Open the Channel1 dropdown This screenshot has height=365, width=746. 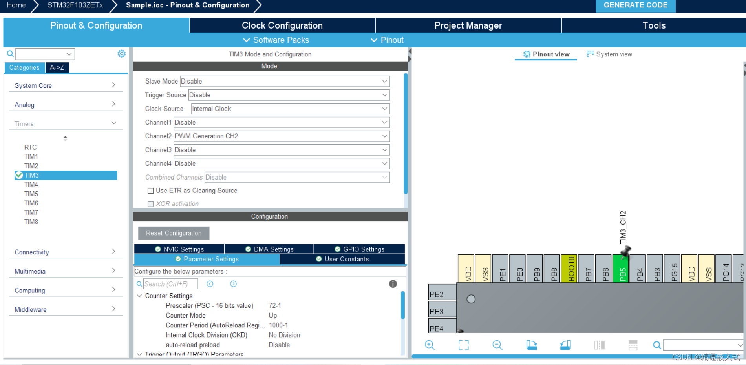coord(282,122)
